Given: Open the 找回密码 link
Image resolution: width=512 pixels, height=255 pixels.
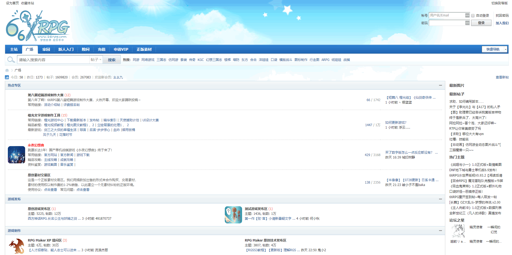Looking at the screenshot, I should tap(502, 16).
